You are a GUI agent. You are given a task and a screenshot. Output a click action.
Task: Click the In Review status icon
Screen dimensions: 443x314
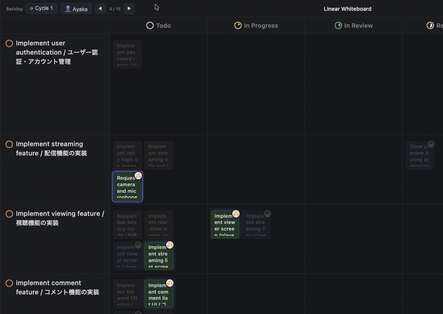tap(338, 26)
